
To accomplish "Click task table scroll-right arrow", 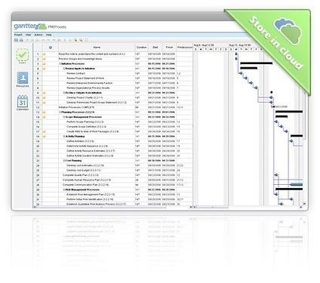I will (x=190, y=207).
